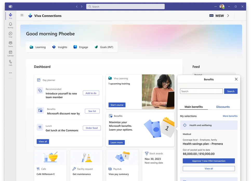Click '$6,000.00 / $10,000.00' amount
This screenshot has width=251, height=181.
199,154
